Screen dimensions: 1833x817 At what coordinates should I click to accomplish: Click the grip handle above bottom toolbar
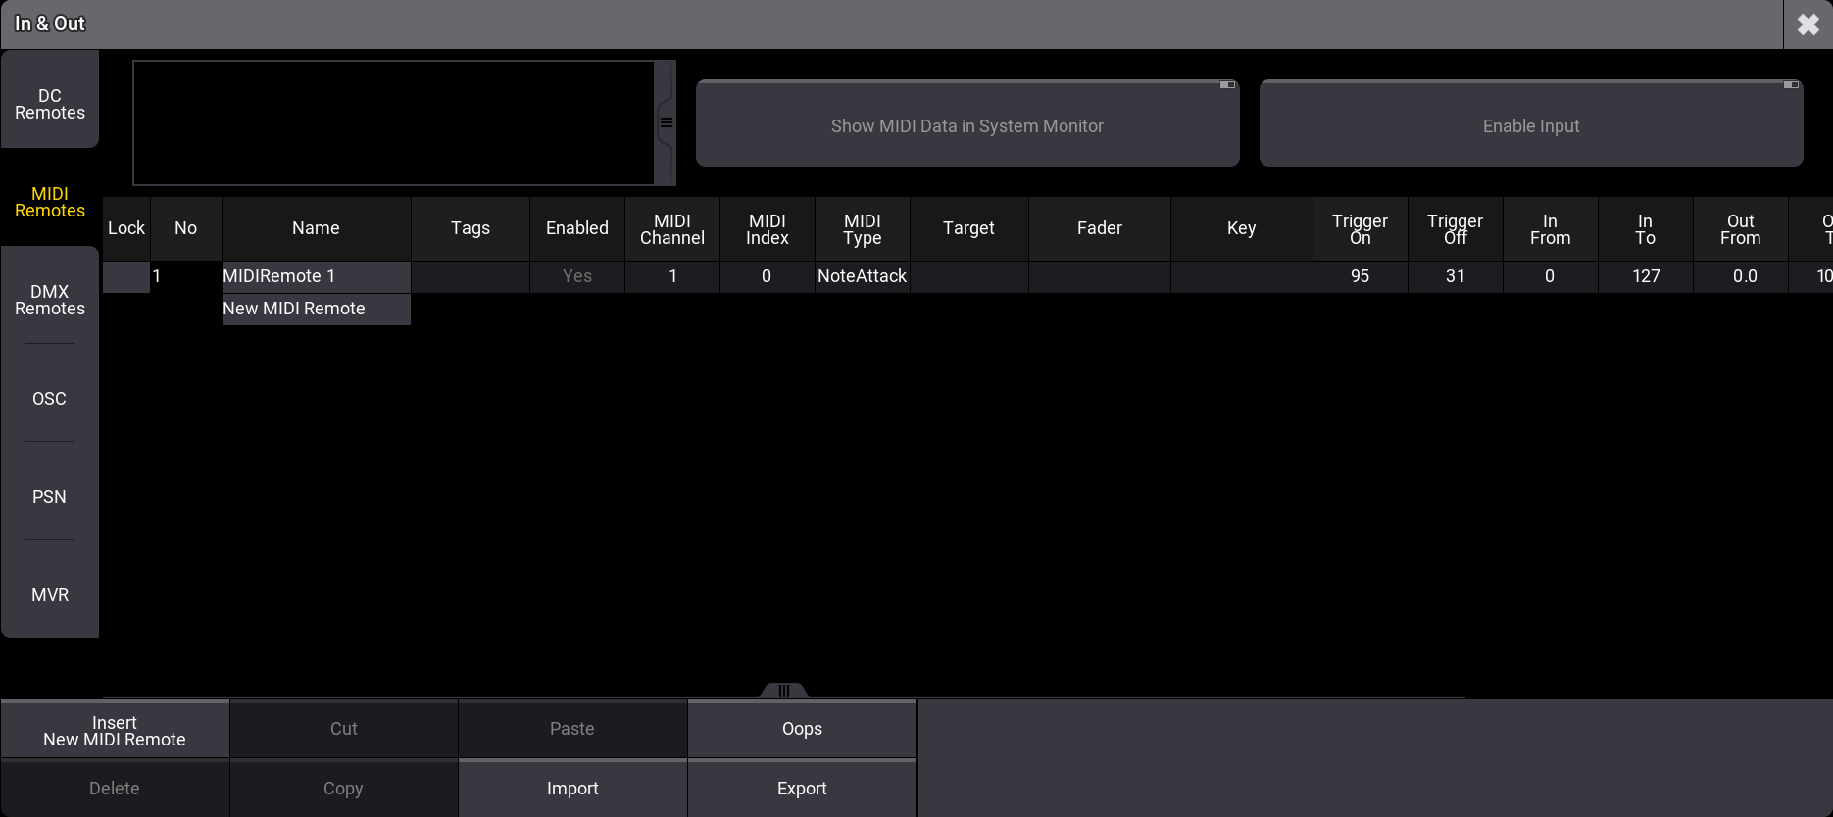click(x=783, y=690)
